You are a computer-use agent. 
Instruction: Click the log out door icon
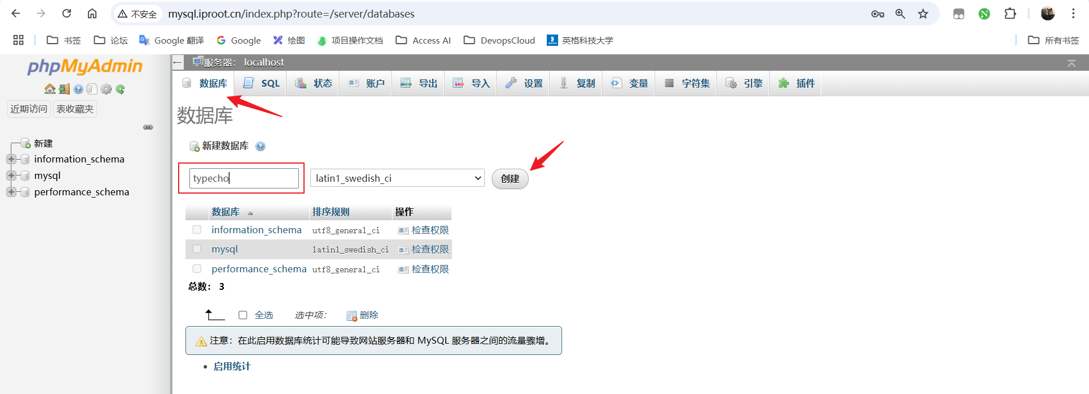pyautogui.click(x=64, y=89)
